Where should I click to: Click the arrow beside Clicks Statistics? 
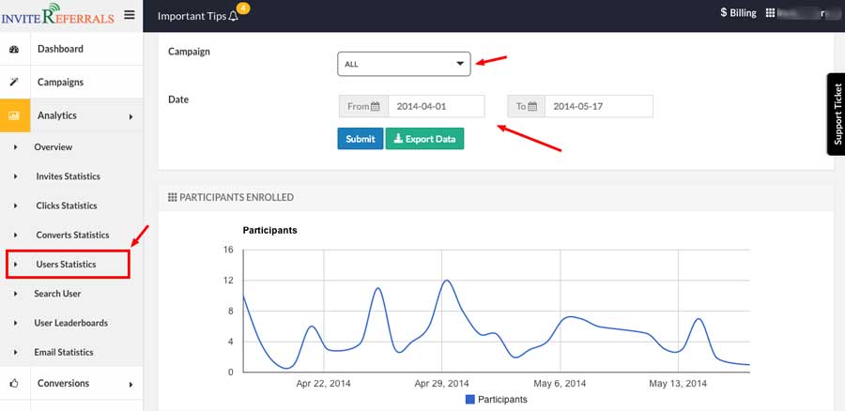point(16,205)
